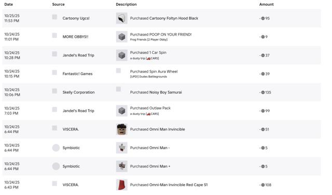This screenshot has width=332, height=195.
Task: Open Skelly Corporation source page
Action: click(78, 92)
